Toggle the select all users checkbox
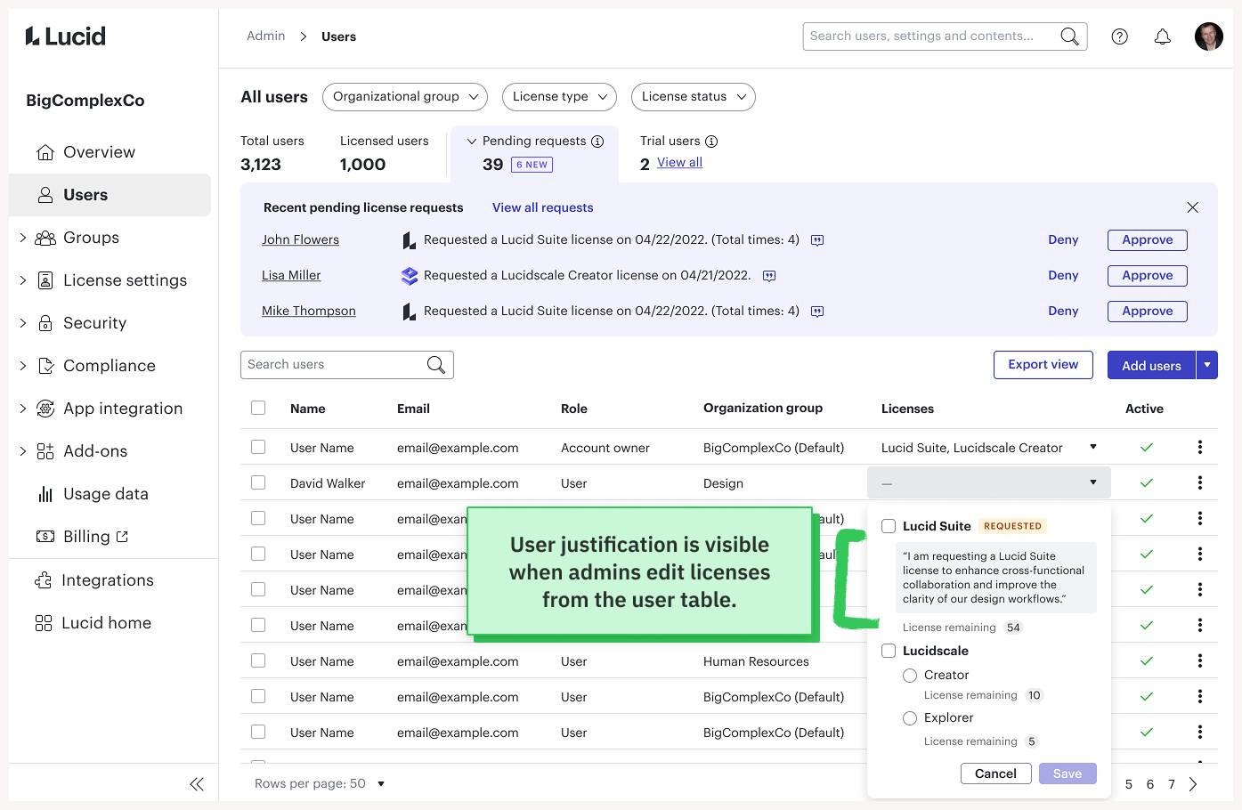This screenshot has height=810, width=1242. (258, 408)
